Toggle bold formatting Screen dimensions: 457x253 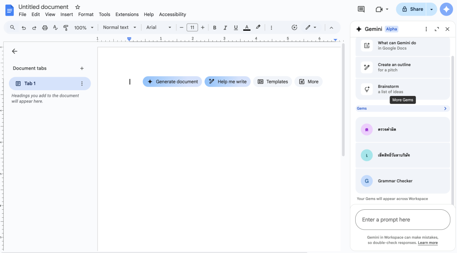(215, 28)
